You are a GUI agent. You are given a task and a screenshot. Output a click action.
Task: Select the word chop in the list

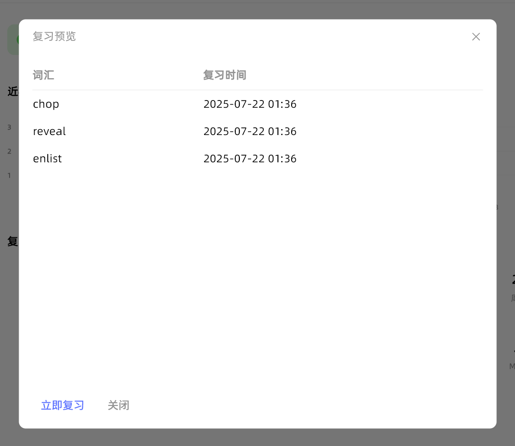[46, 104]
